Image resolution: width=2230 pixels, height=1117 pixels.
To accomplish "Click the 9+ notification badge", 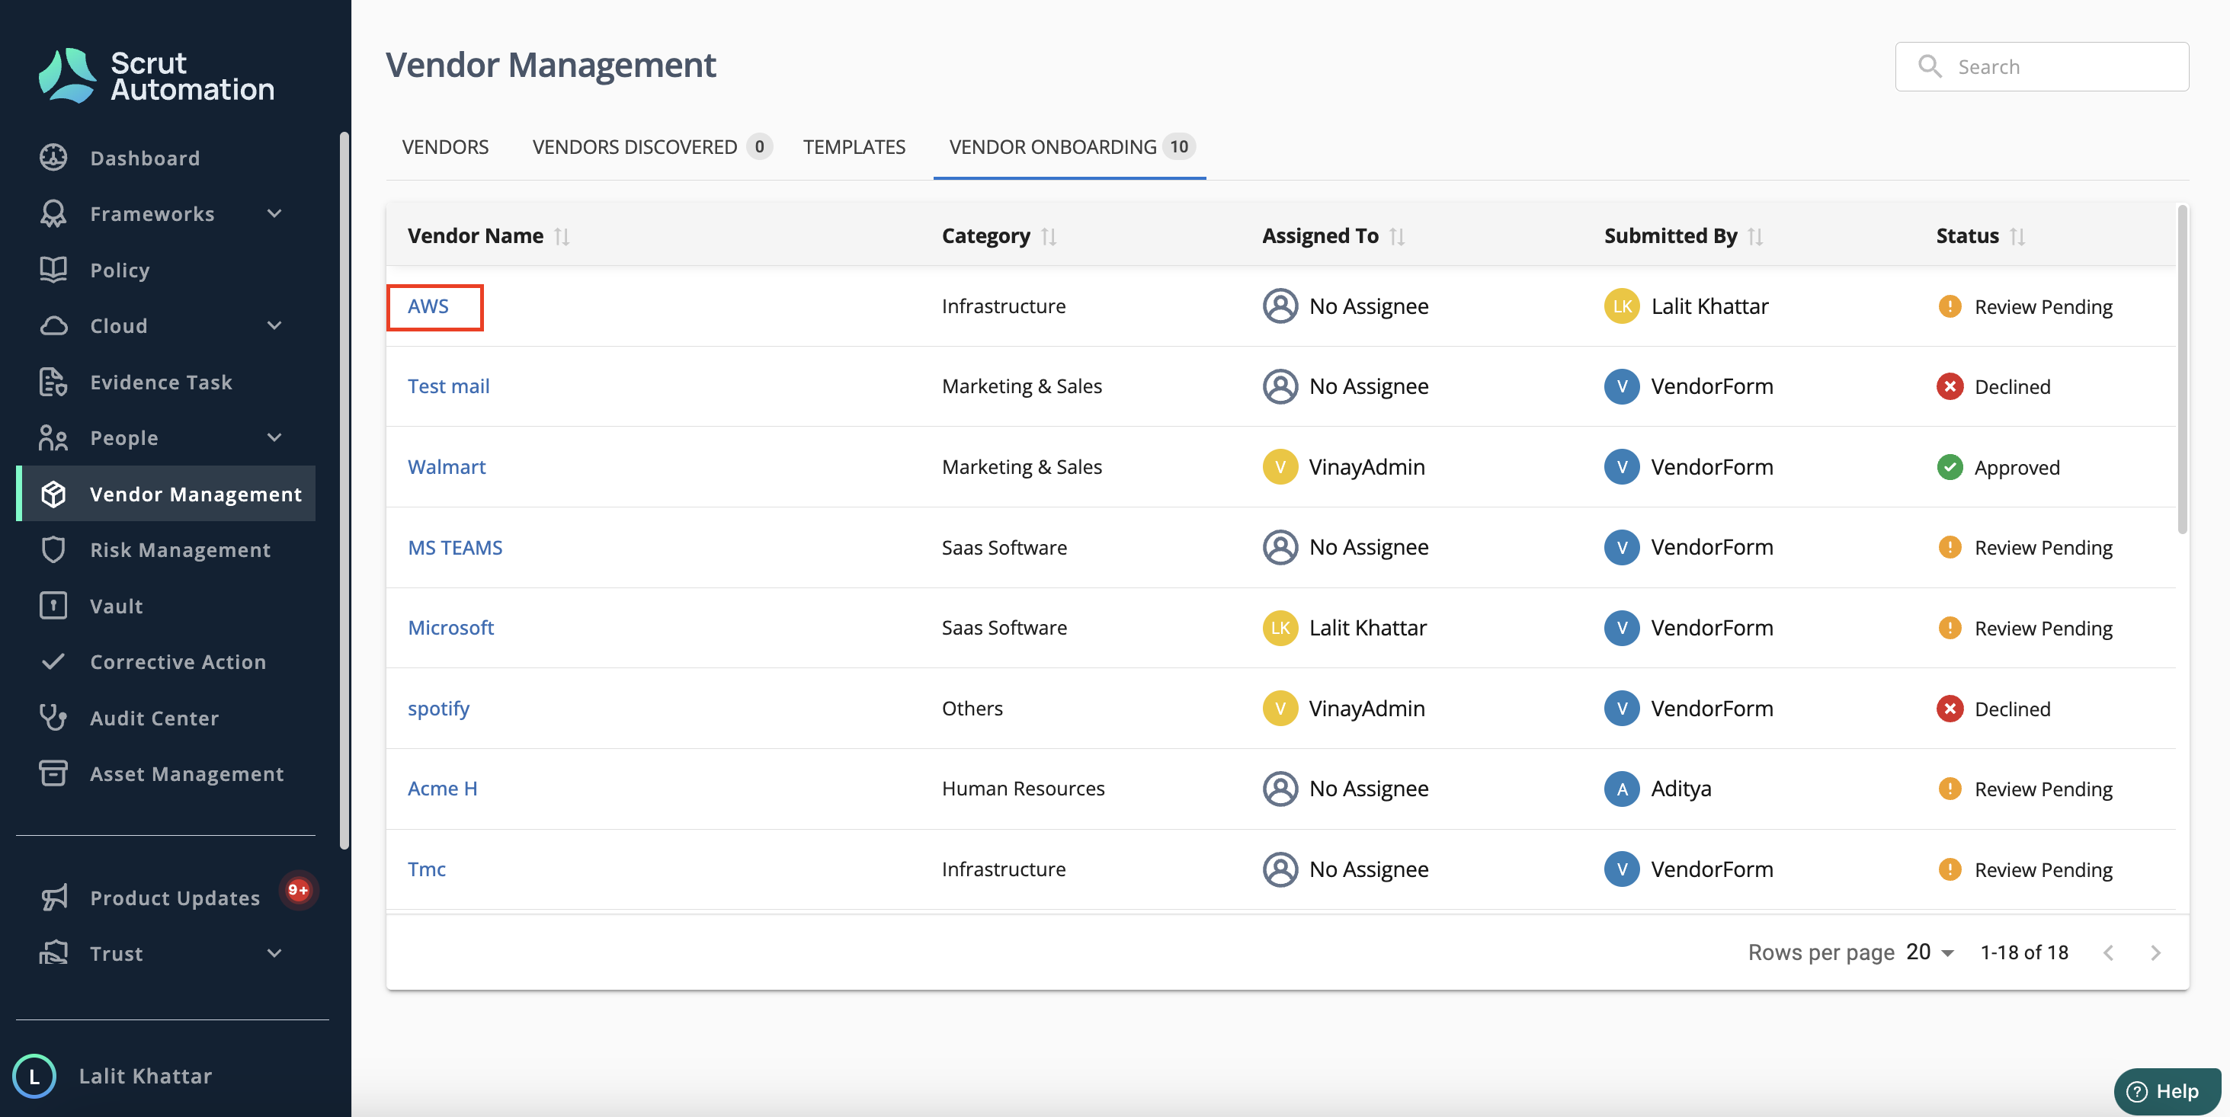I will [298, 889].
